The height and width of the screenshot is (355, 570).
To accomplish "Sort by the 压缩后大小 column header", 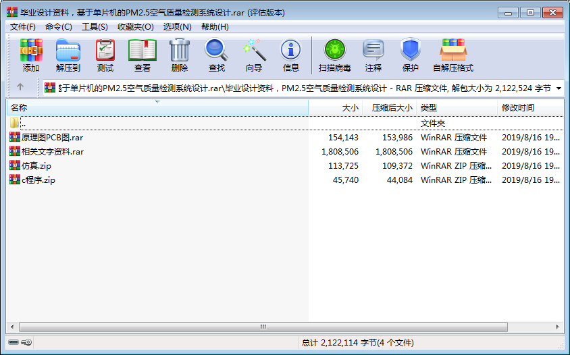I will [x=389, y=107].
